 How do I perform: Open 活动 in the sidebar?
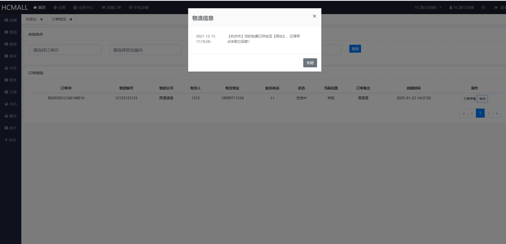pos(11,140)
